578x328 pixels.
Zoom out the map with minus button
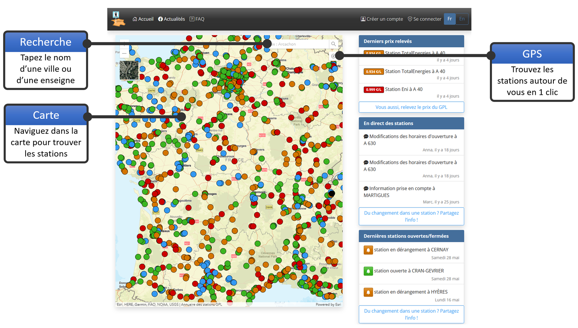coord(124,53)
